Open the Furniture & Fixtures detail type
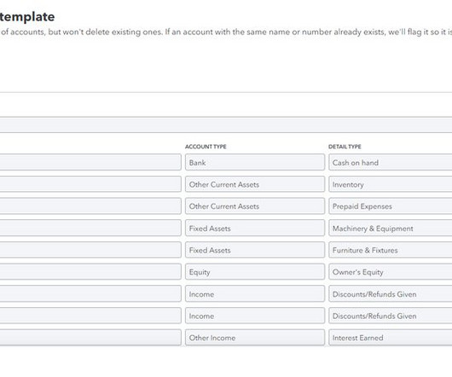The height and width of the screenshot is (377, 452). pyautogui.click(x=391, y=250)
